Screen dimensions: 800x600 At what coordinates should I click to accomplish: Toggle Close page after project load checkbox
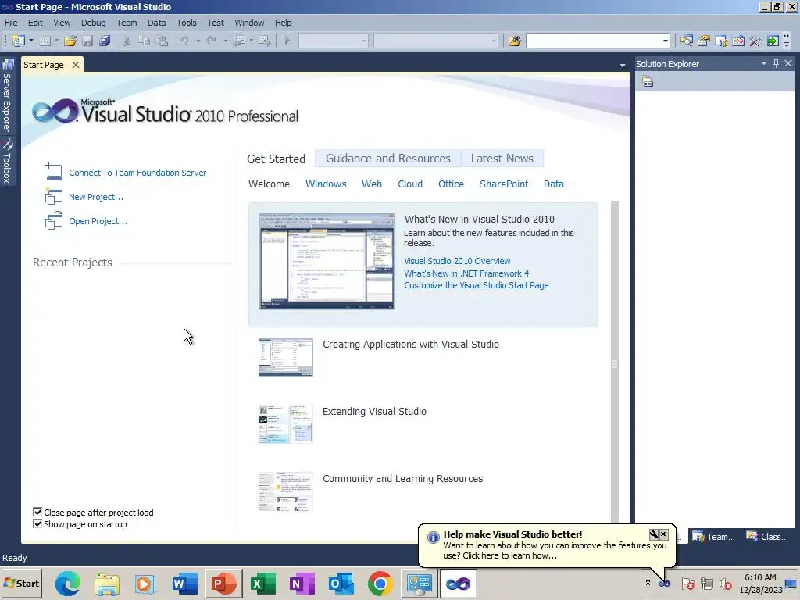(37, 512)
